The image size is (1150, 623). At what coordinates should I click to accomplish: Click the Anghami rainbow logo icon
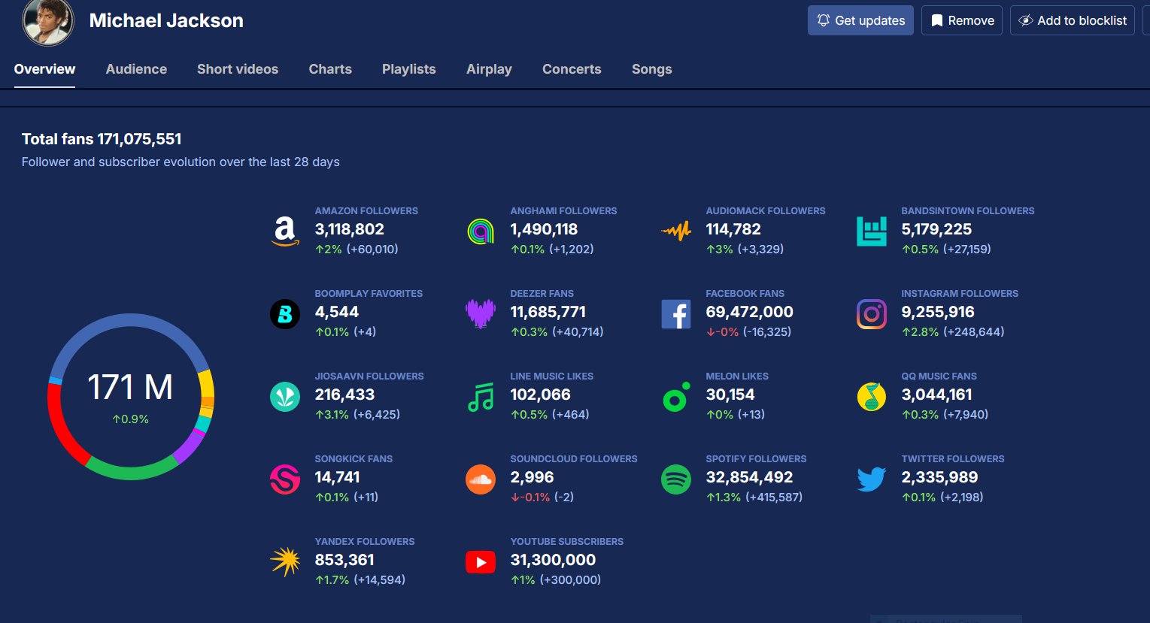[481, 231]
